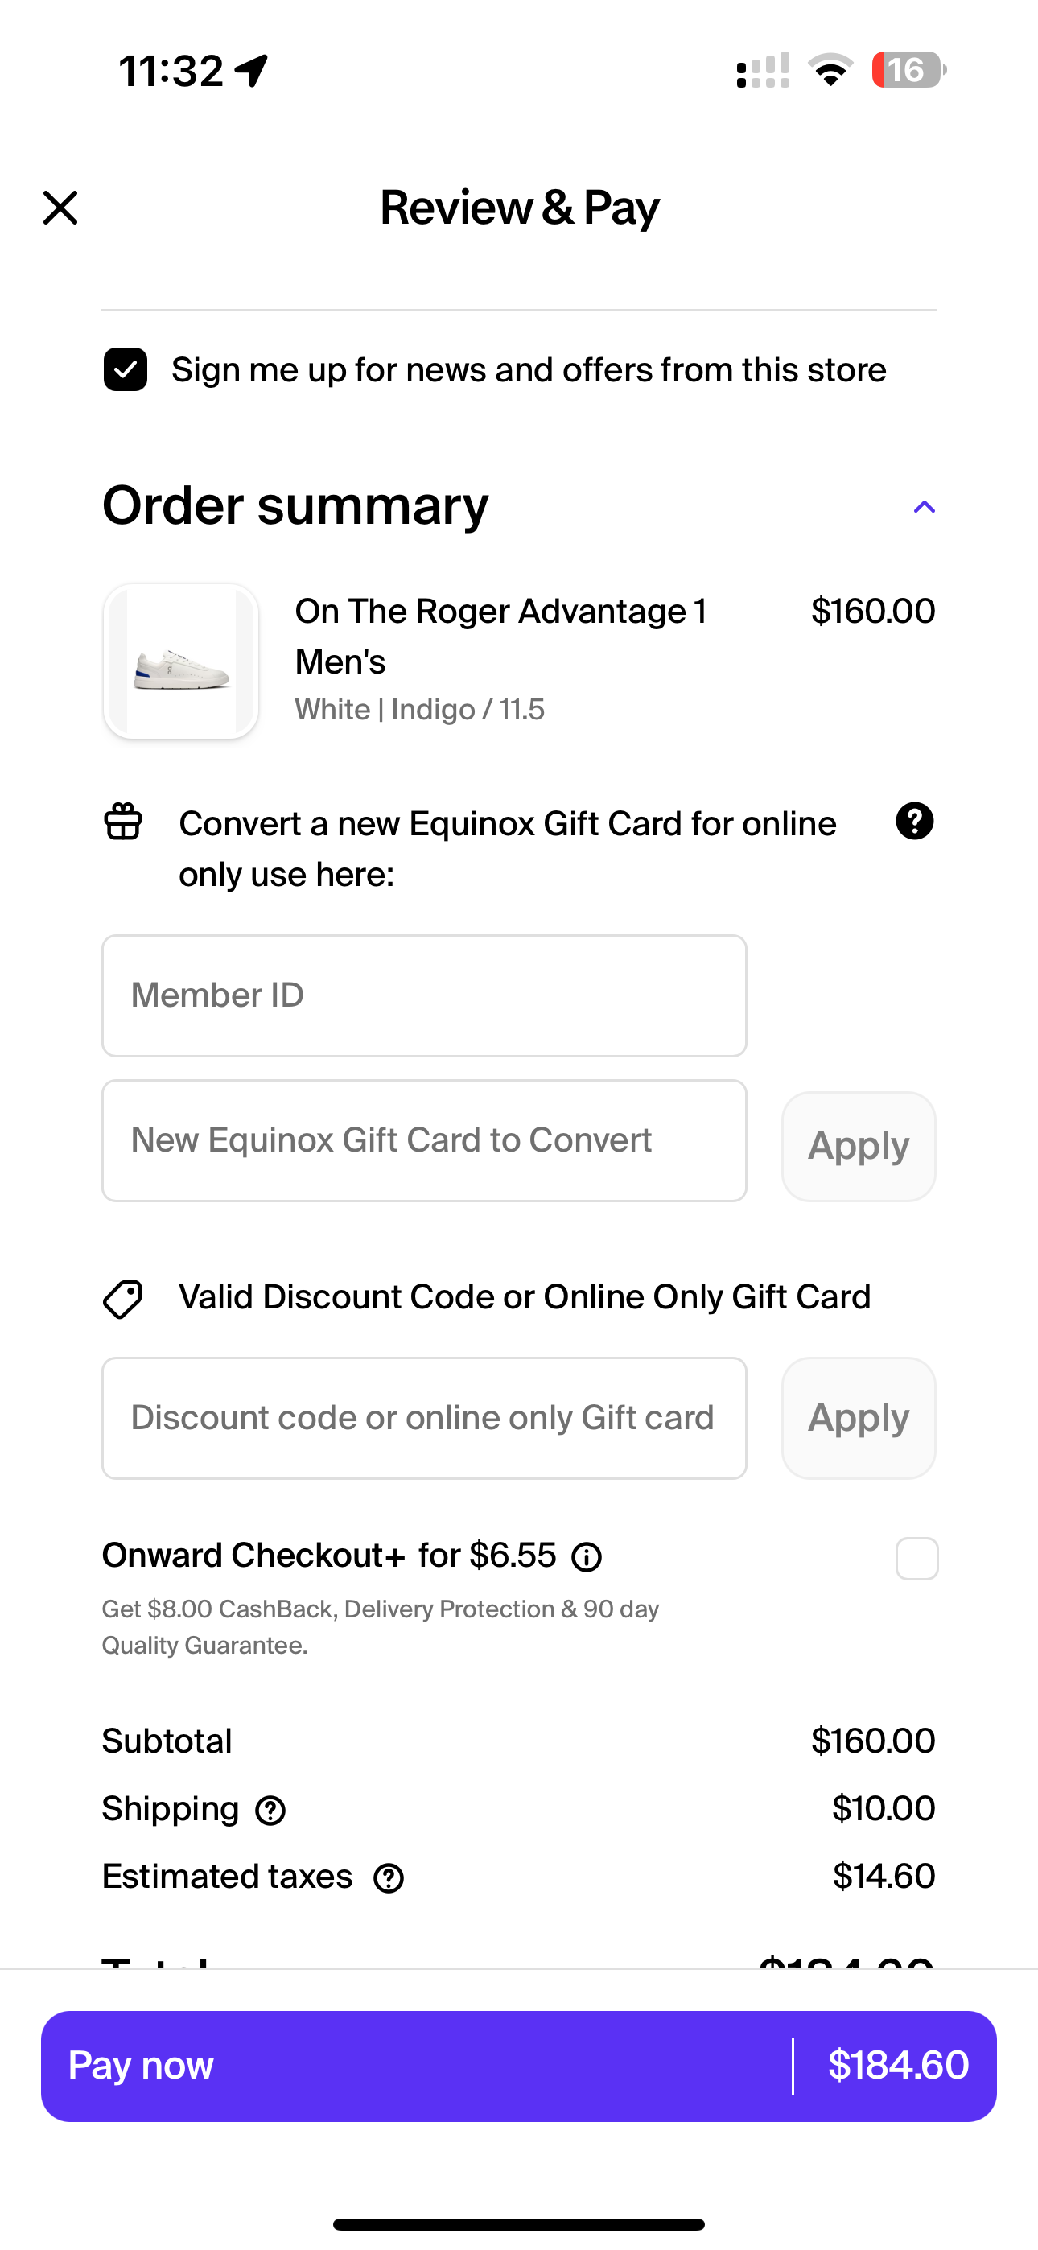The image size is (1038, 2250).
Task: Apply the discount code
Action: (858, 1418)
